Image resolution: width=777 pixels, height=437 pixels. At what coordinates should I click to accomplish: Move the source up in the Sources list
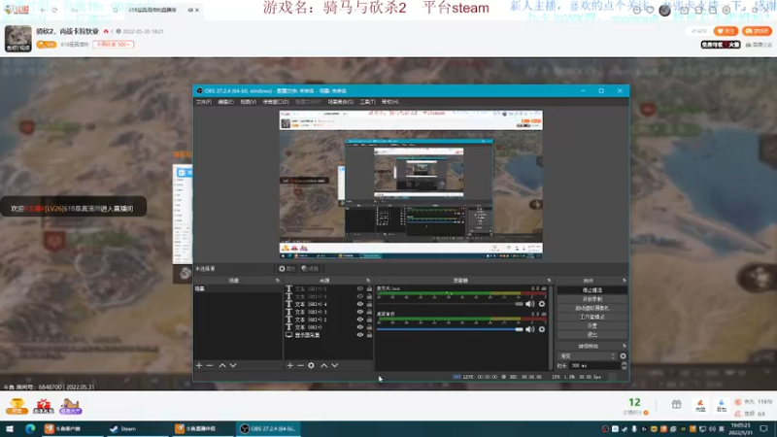(x=324, y=365)
